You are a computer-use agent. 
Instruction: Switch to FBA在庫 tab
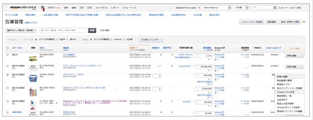coord(197,15)
